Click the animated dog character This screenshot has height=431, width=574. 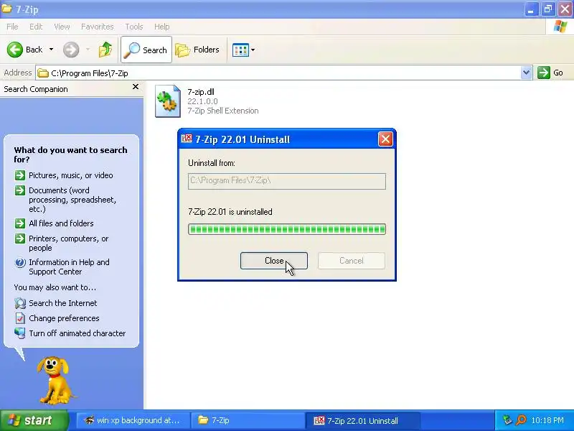(55, 381)
